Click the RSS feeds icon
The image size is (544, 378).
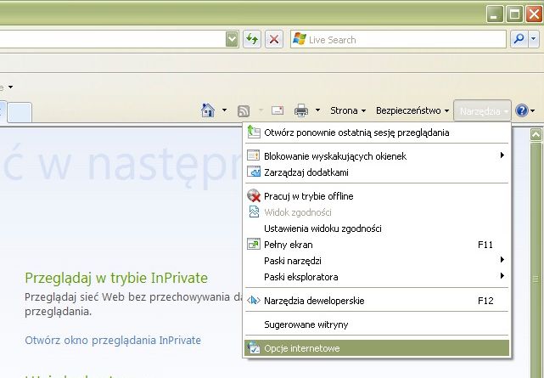click(x=244, y=111)
